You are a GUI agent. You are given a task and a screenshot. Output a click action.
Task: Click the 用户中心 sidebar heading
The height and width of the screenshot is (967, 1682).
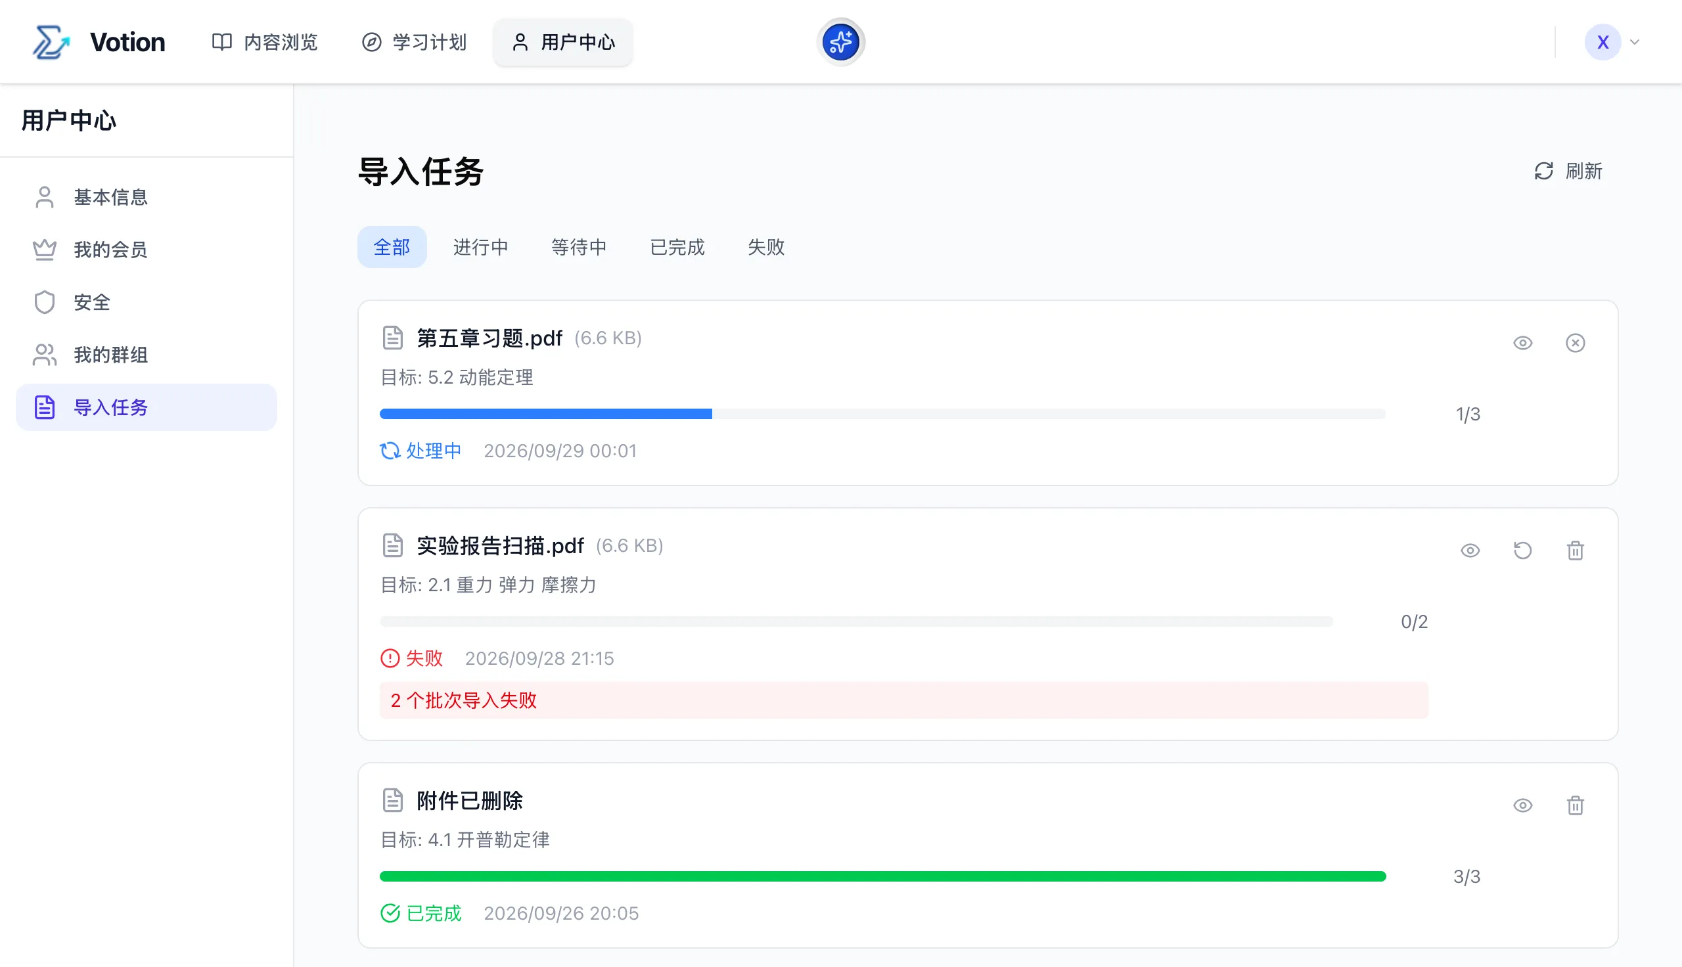68,120
